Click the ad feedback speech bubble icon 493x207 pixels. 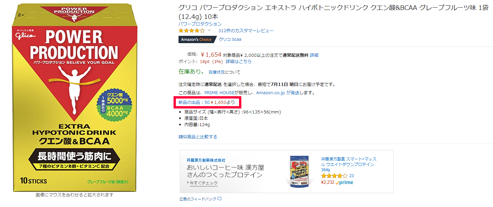(x=219, y=199)
